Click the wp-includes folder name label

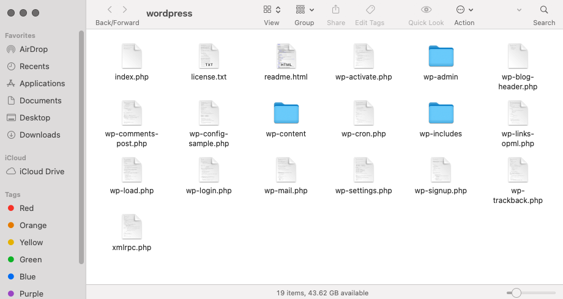[x=441, y=134]
